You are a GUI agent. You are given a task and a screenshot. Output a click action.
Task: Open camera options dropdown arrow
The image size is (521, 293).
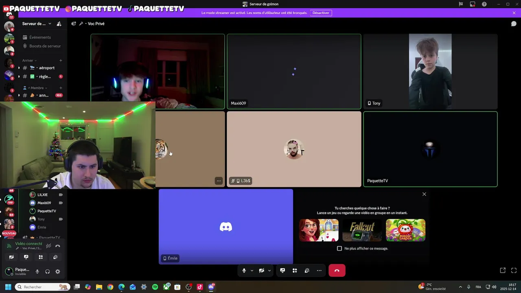(x=269, y=270)
